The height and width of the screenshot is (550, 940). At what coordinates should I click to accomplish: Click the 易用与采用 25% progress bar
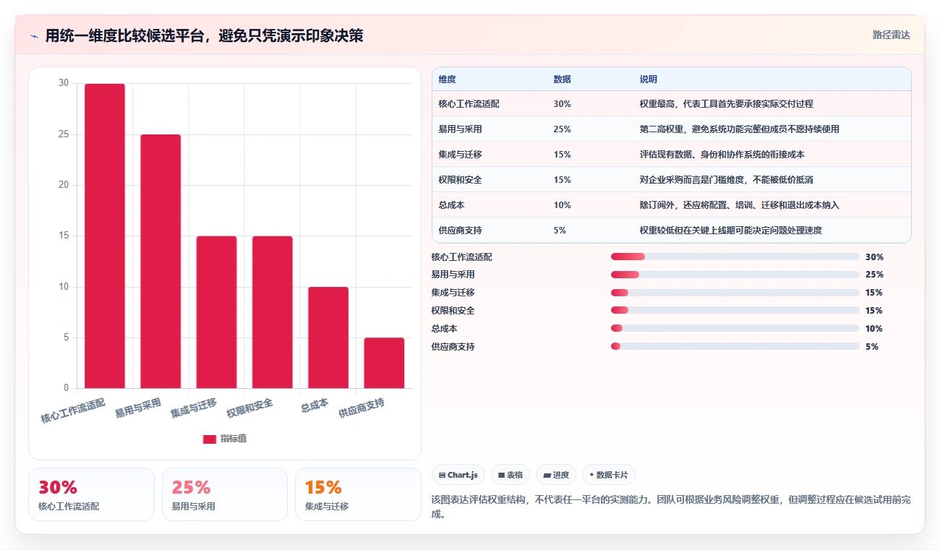point(735,275)
